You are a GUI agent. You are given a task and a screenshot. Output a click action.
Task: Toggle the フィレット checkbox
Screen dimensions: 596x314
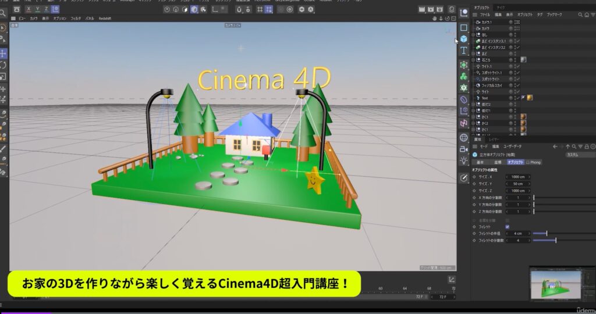tap(508, 227)
